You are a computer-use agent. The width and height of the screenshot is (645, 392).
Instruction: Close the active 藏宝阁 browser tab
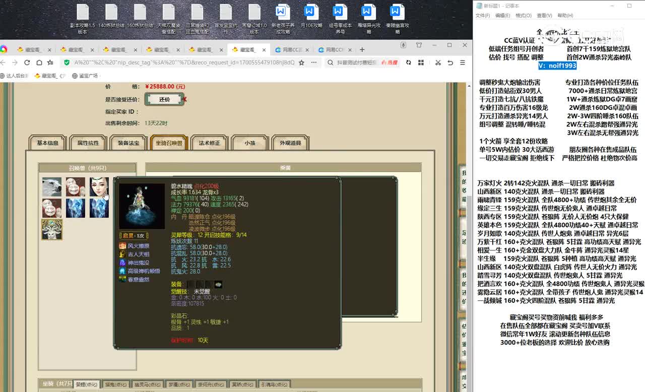tap(265, 50)
